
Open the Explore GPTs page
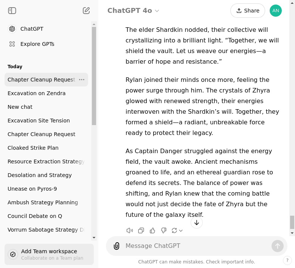[37, 44]
